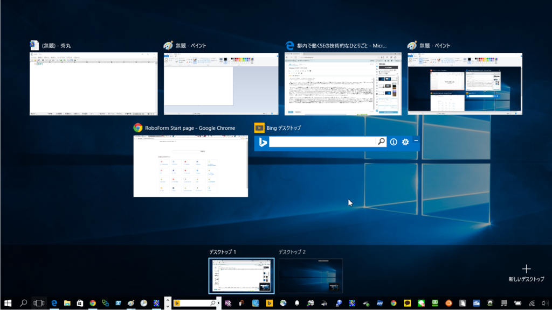Switch to デスクトップ 1 thumbnail

pos(241,276)
